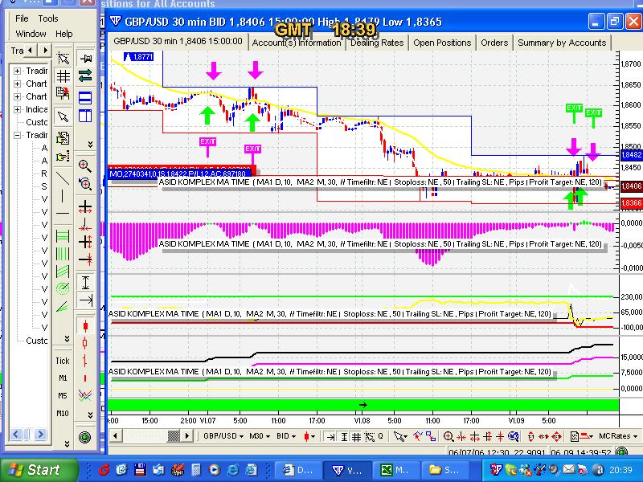The height and width of the screenshot is (482, 643).
Task: Show more drawing tools via double chevron
Action: tap(68, 339)
